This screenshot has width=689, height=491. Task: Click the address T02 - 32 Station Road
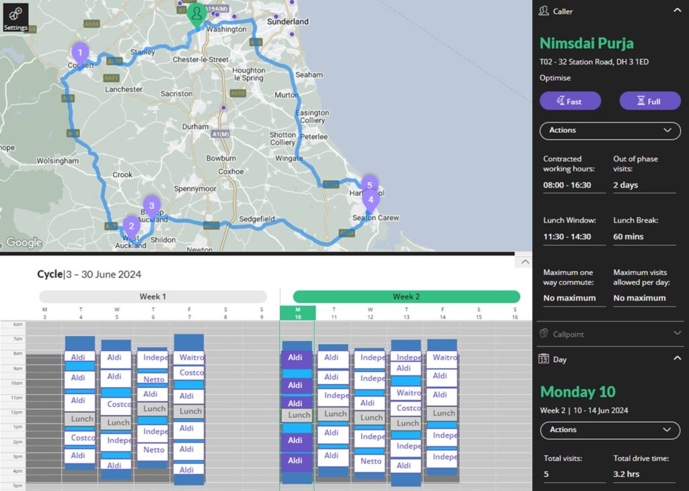pos(594,62)
